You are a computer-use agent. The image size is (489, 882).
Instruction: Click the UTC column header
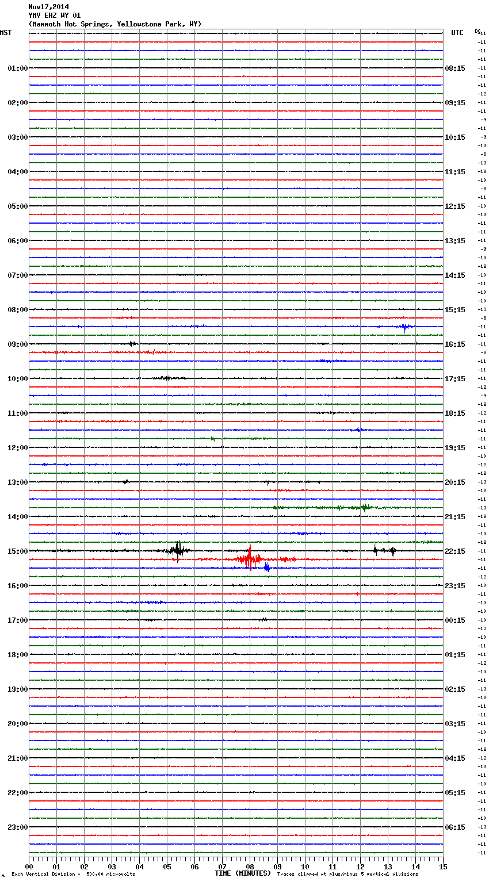coord(457,33)
